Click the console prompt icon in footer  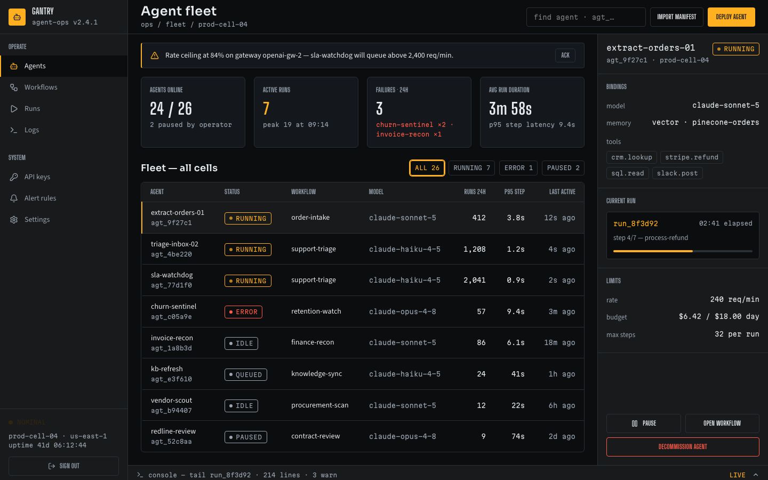pyautogui.click(x=140, y=475)
